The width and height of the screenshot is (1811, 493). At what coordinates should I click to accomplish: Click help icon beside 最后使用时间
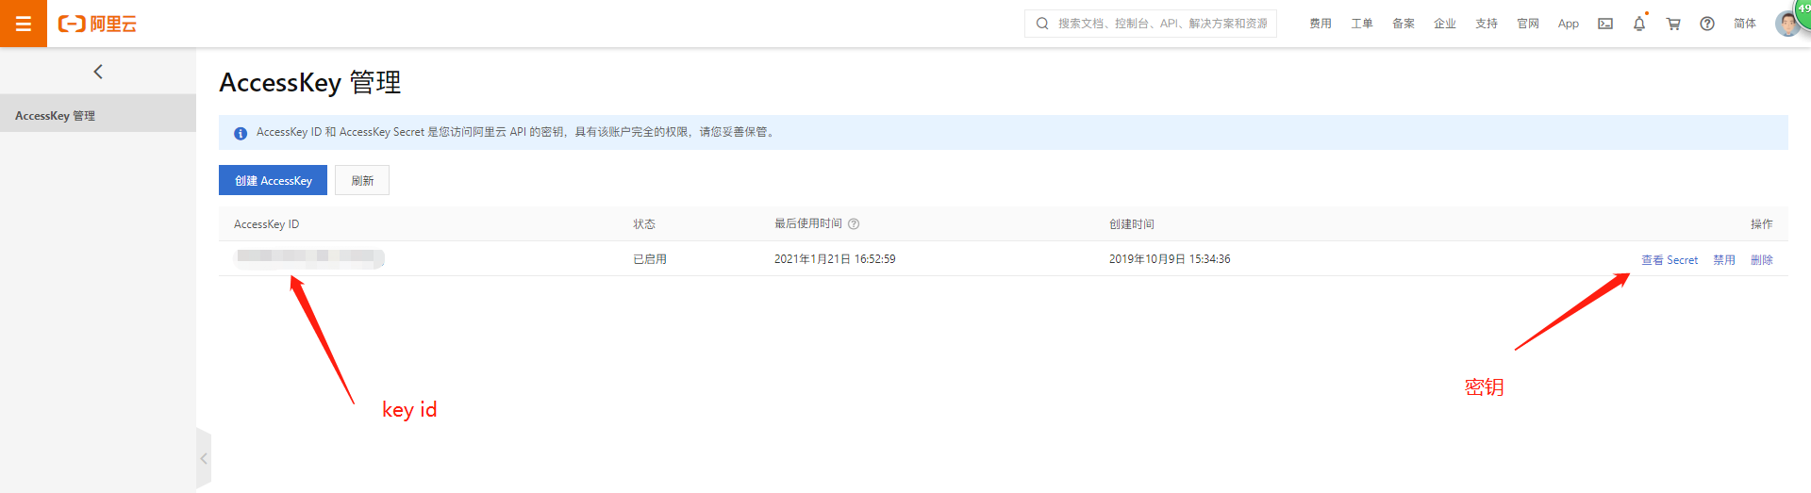(x=854, y=224)
